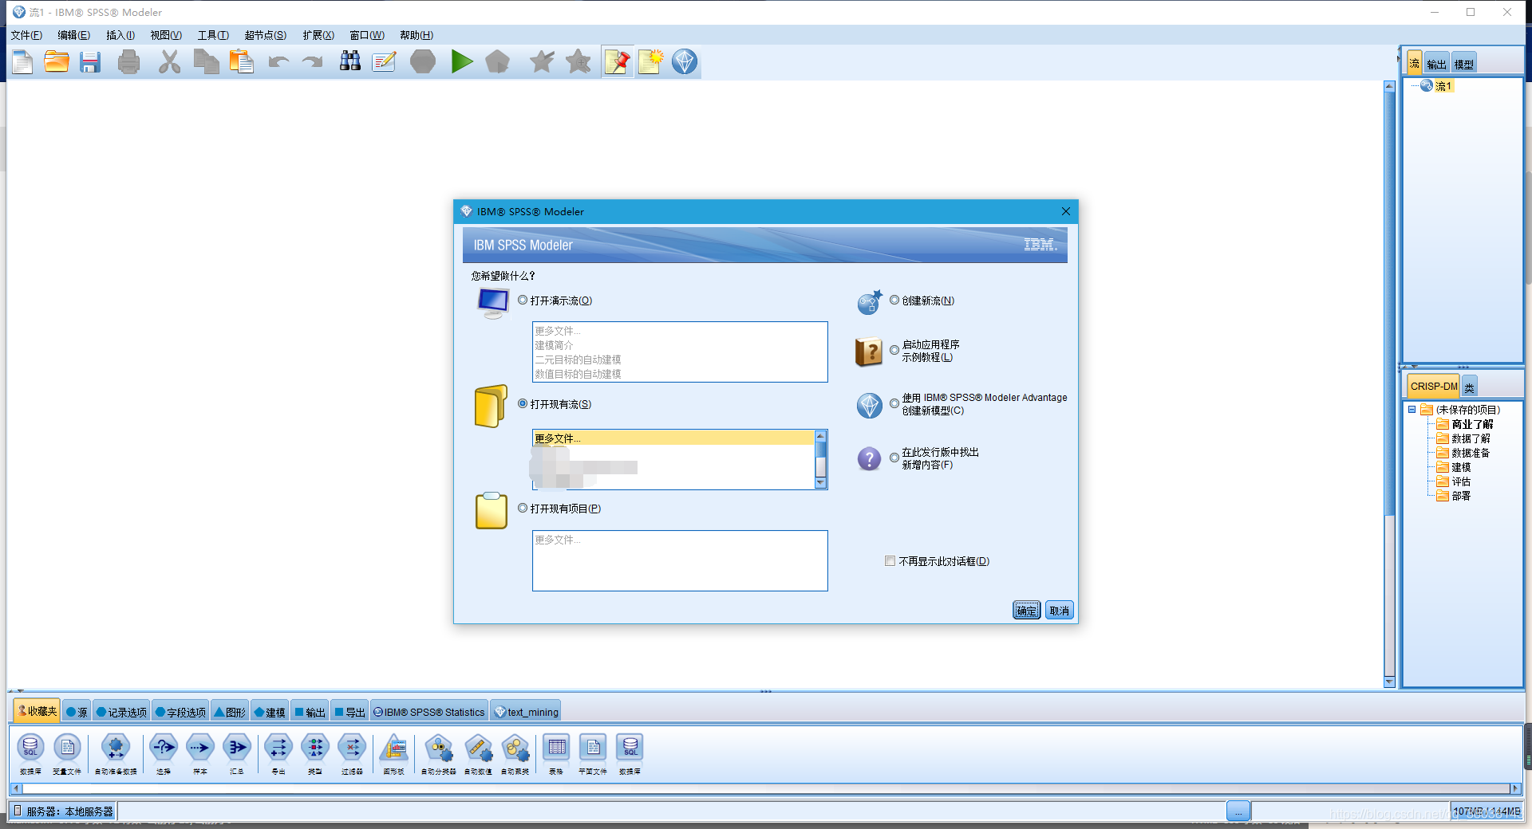Screen dimensions: 1532x829
Task: Select the 汇总 node icon
Action: click(x=237, y=748)
